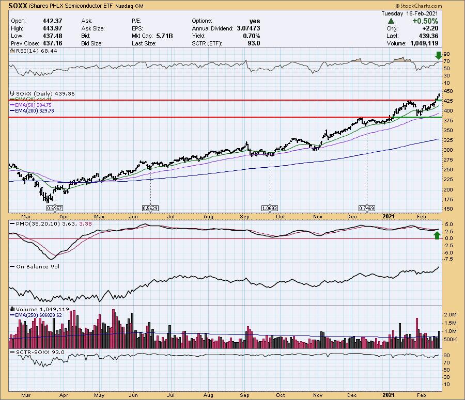Screen dimensions: 465x400
Task: Click the blue EMA(250) volume legend line
Action: pos(12,315)
